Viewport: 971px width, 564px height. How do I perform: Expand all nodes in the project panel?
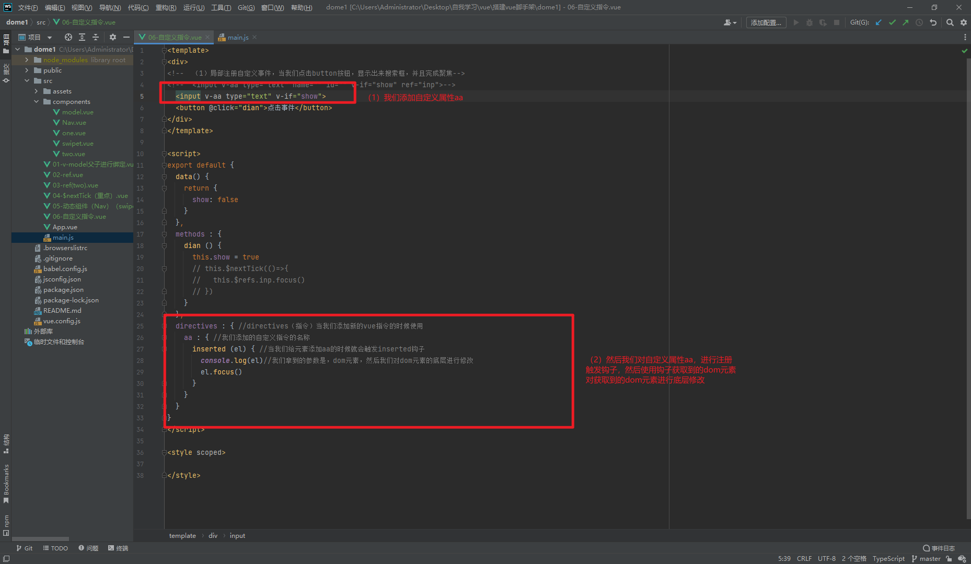click(82, 37)
